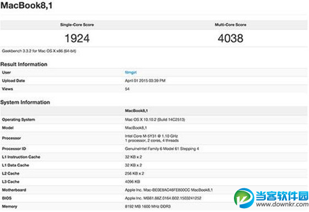Screen dimensions: 309x212
Task: Select the Processor ID GenuineIntel value
Action: 162,149
